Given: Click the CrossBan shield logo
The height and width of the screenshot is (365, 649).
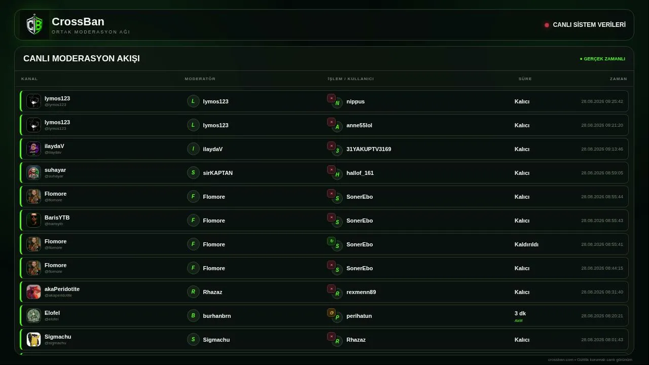Looking at the screenshot, I should pos(34,25).
